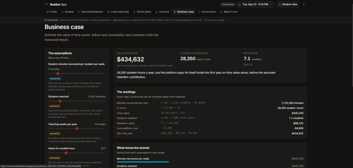
Task: Open the Desire paths tab
Action: coord(142,12)
